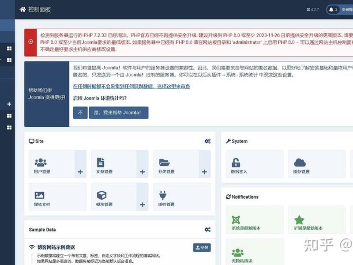The height and width of the screenshot is (265, 353).
Task: Click the 是, 我来帮助 Joomla! button
Action: point(119,113)
